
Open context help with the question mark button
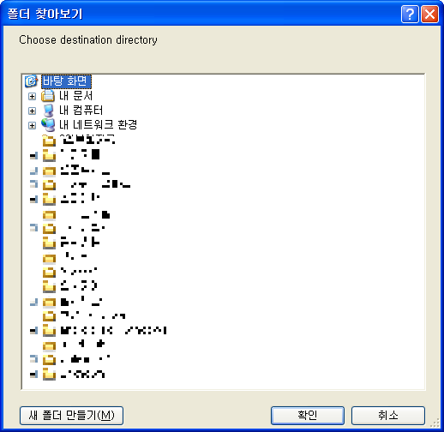pos(410,14)
